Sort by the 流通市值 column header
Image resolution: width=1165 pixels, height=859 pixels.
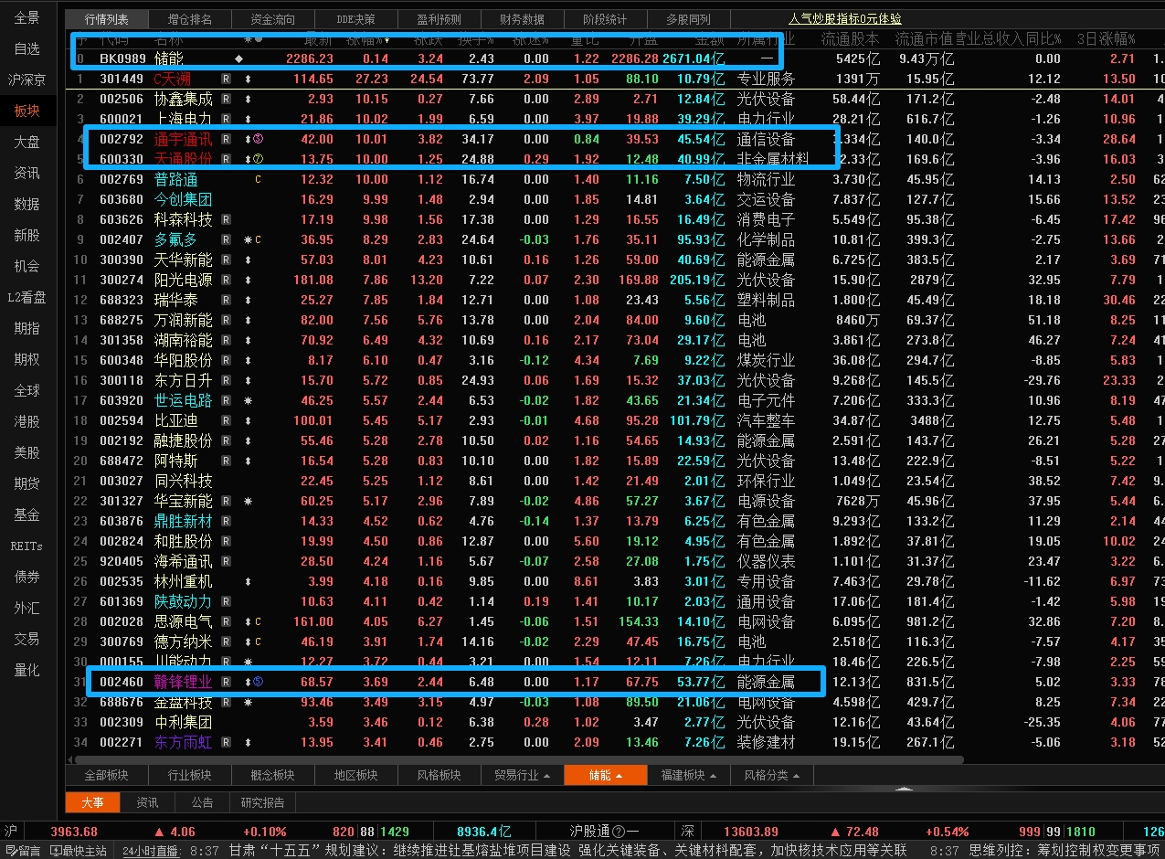pos(923,39)
